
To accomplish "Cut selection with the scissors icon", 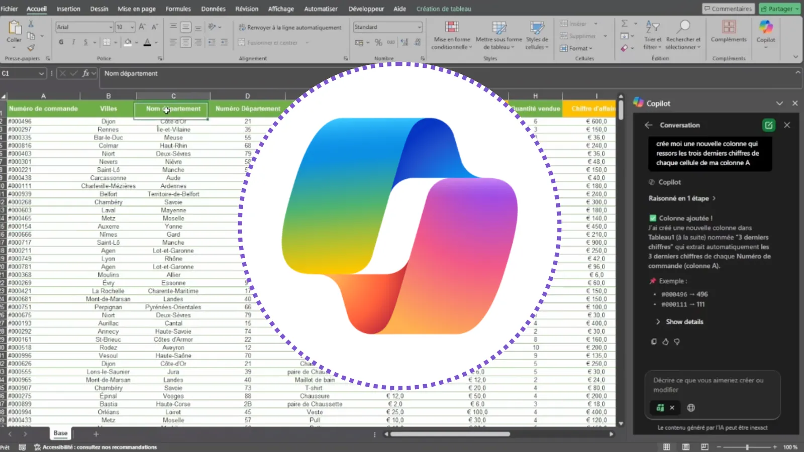I will tap(31, 24).
